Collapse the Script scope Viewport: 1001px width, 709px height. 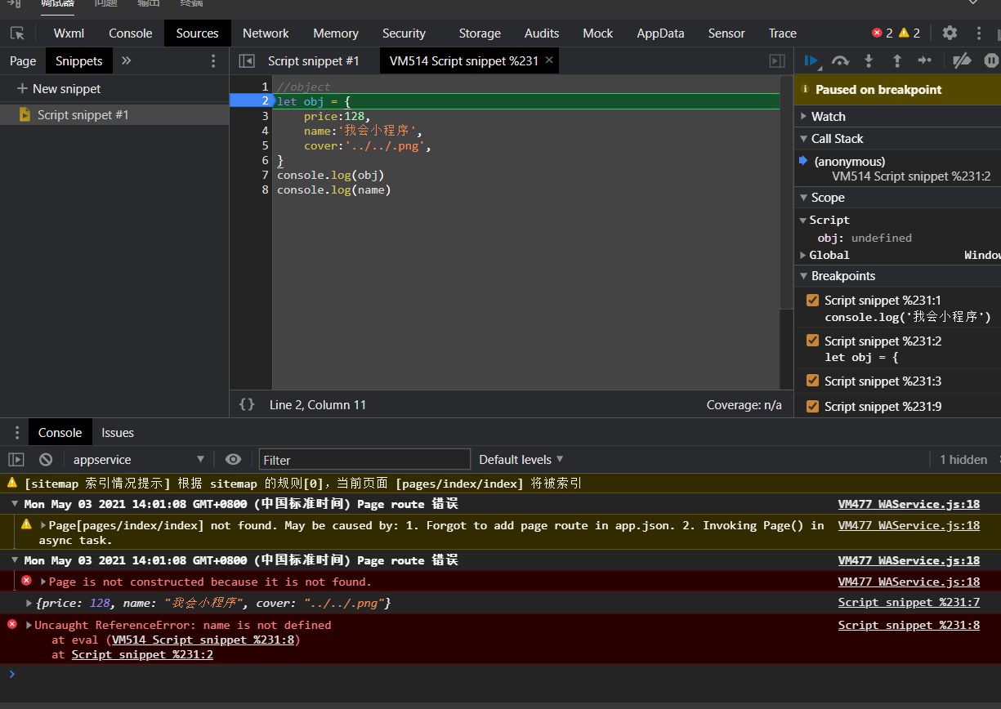coord(803,221)
